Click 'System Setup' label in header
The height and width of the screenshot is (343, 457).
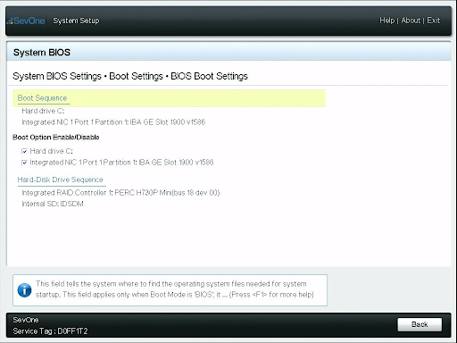(x=76, y=21)
